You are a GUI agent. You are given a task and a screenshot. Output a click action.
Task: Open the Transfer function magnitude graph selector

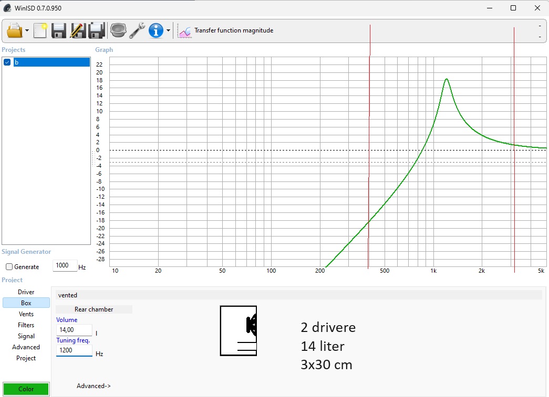[226, 30]
